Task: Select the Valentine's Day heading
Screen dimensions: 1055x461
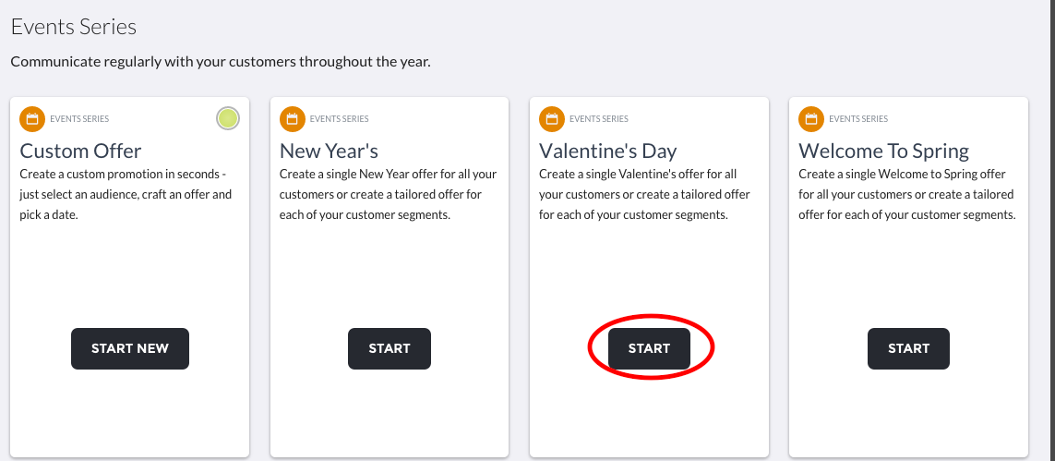Action: tap(608, 151)
